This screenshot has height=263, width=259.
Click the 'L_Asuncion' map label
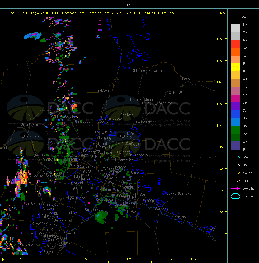tap(142, 122)
